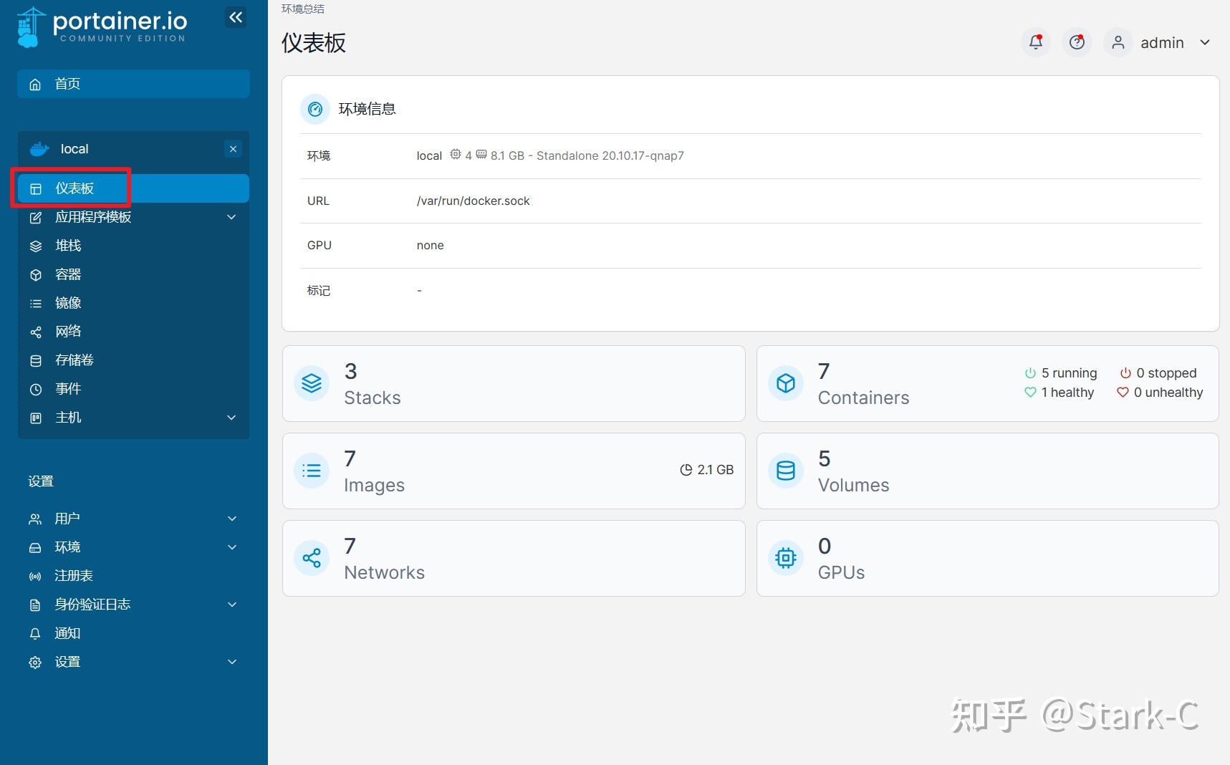Expand the 应用程序模板 menu

tap(231, 217)
